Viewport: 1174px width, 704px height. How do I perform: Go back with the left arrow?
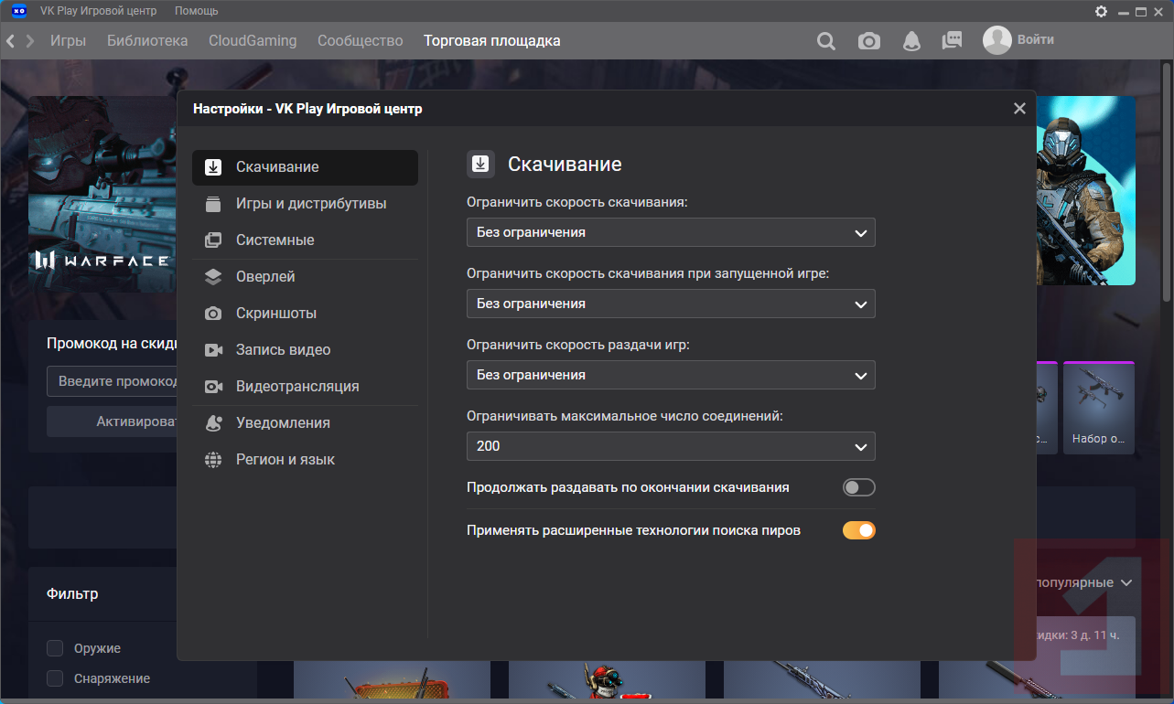click(11, 41)
